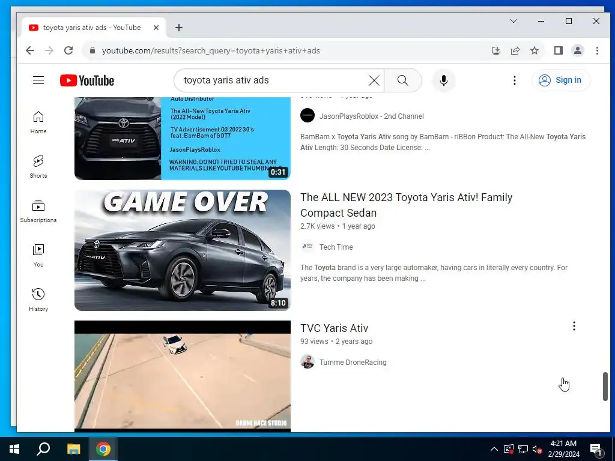This screenshot has height=461, width=615.
Task: Go back in Chrome
Action: 30,50
